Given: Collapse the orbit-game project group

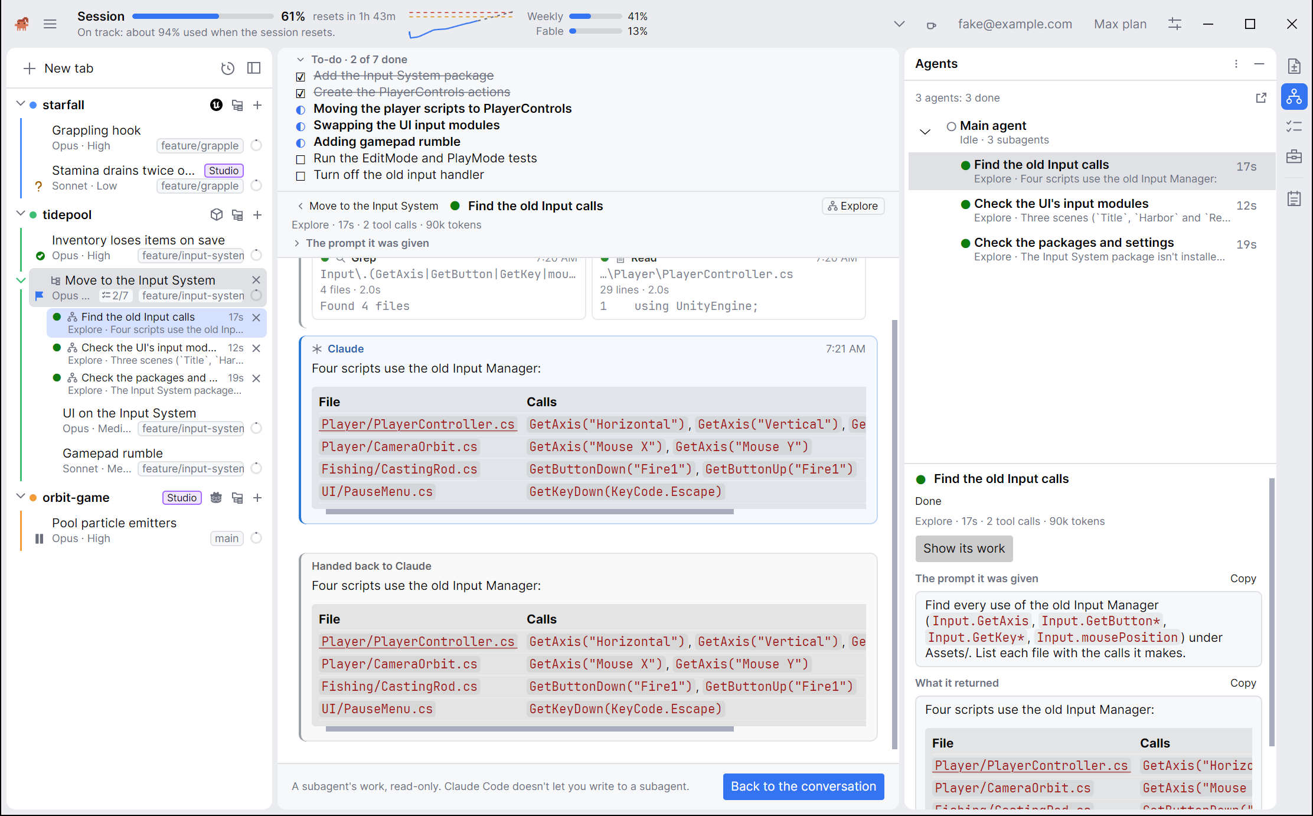Looking at the screenshot, I should (x=21, y=497).
